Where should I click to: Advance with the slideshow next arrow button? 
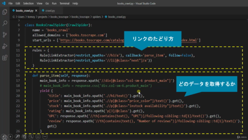pos(10,136)
